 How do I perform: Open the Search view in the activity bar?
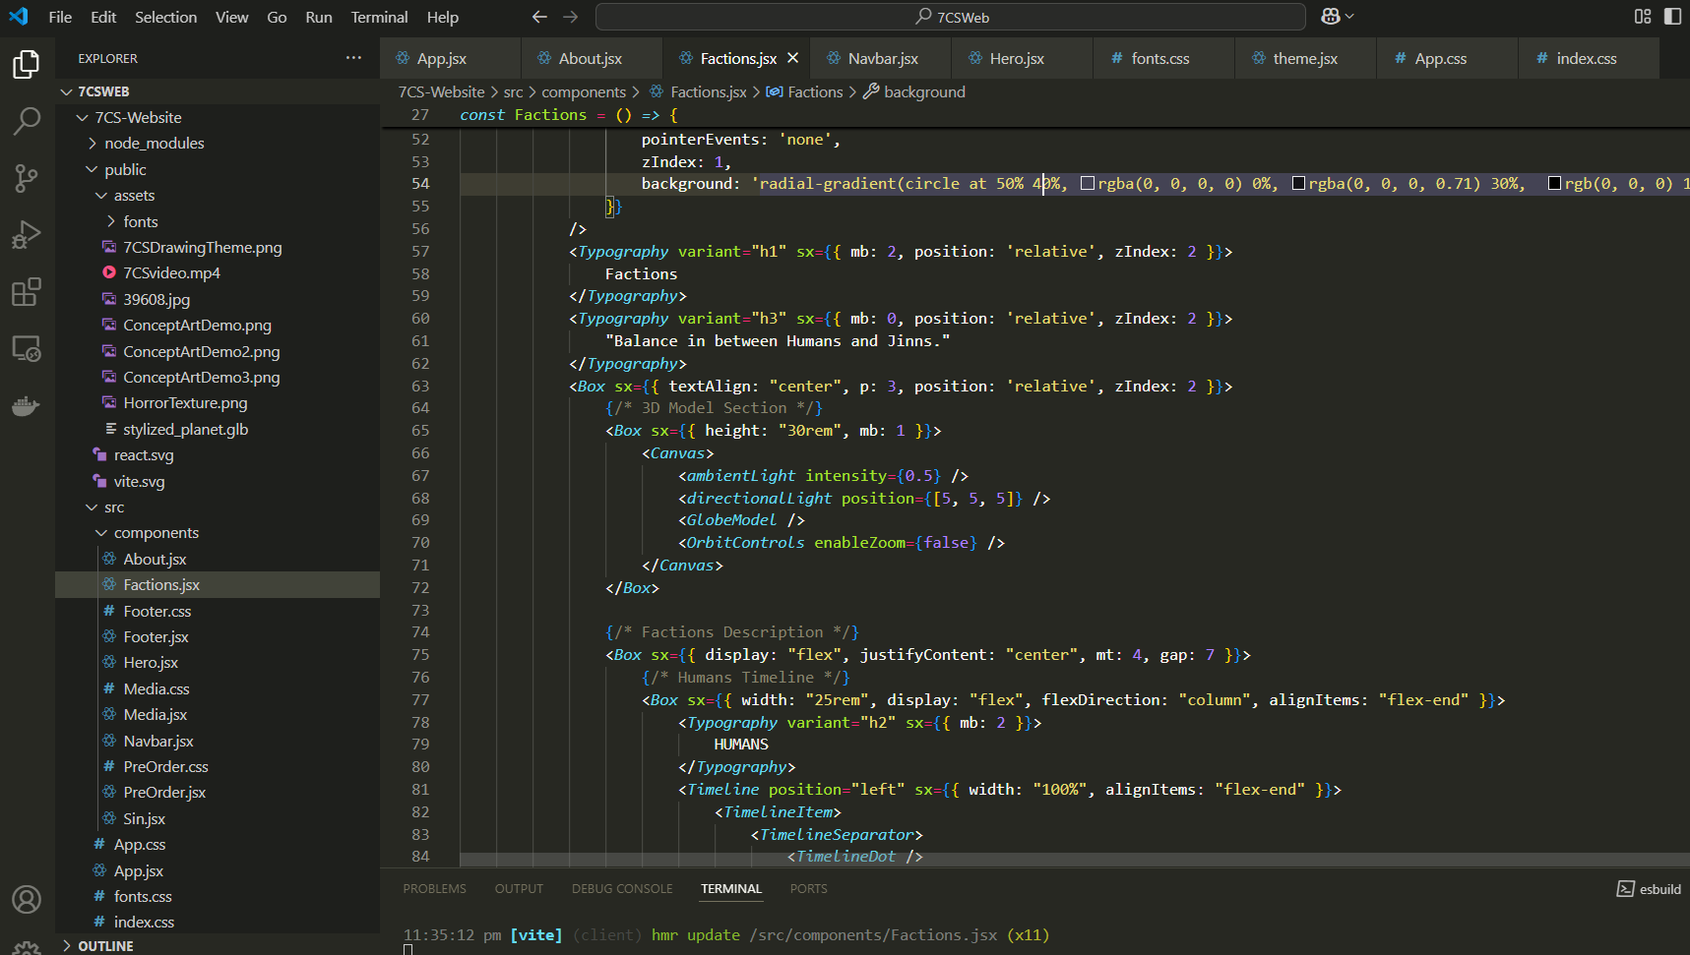pos(27,120)
